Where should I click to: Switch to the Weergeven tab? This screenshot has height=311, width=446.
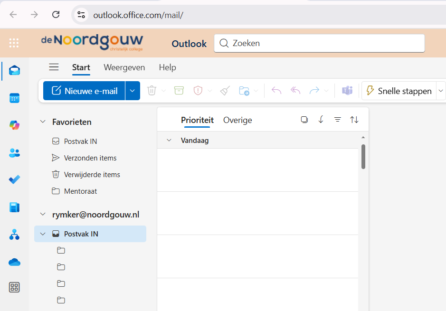124,67
